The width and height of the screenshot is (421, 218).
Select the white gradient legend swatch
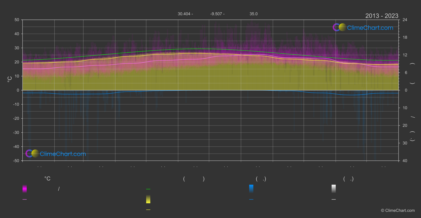334,189
